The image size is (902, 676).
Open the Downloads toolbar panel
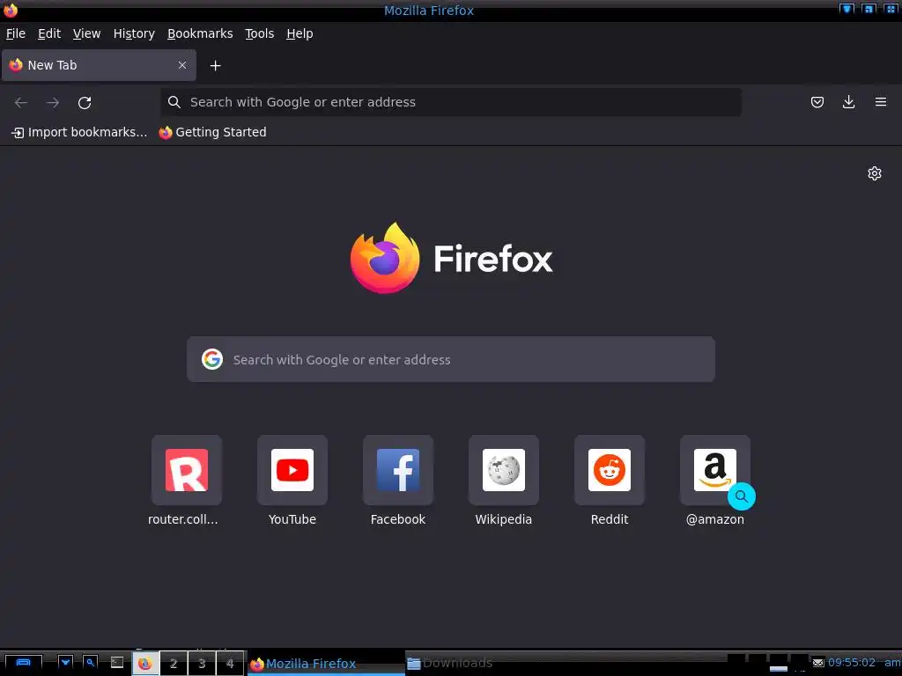[848, 102]
